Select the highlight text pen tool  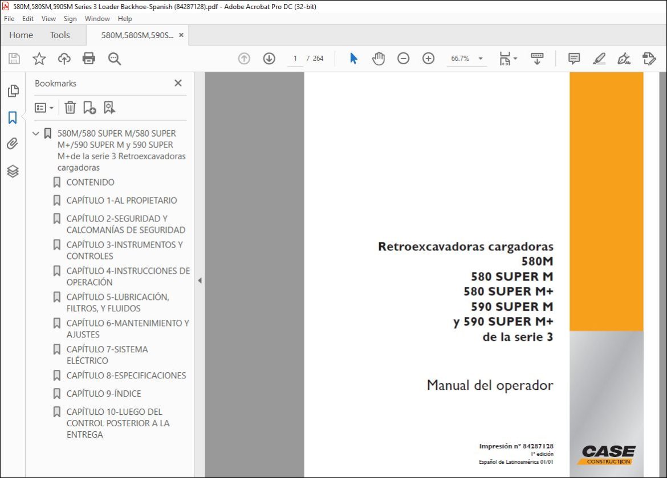599,58
